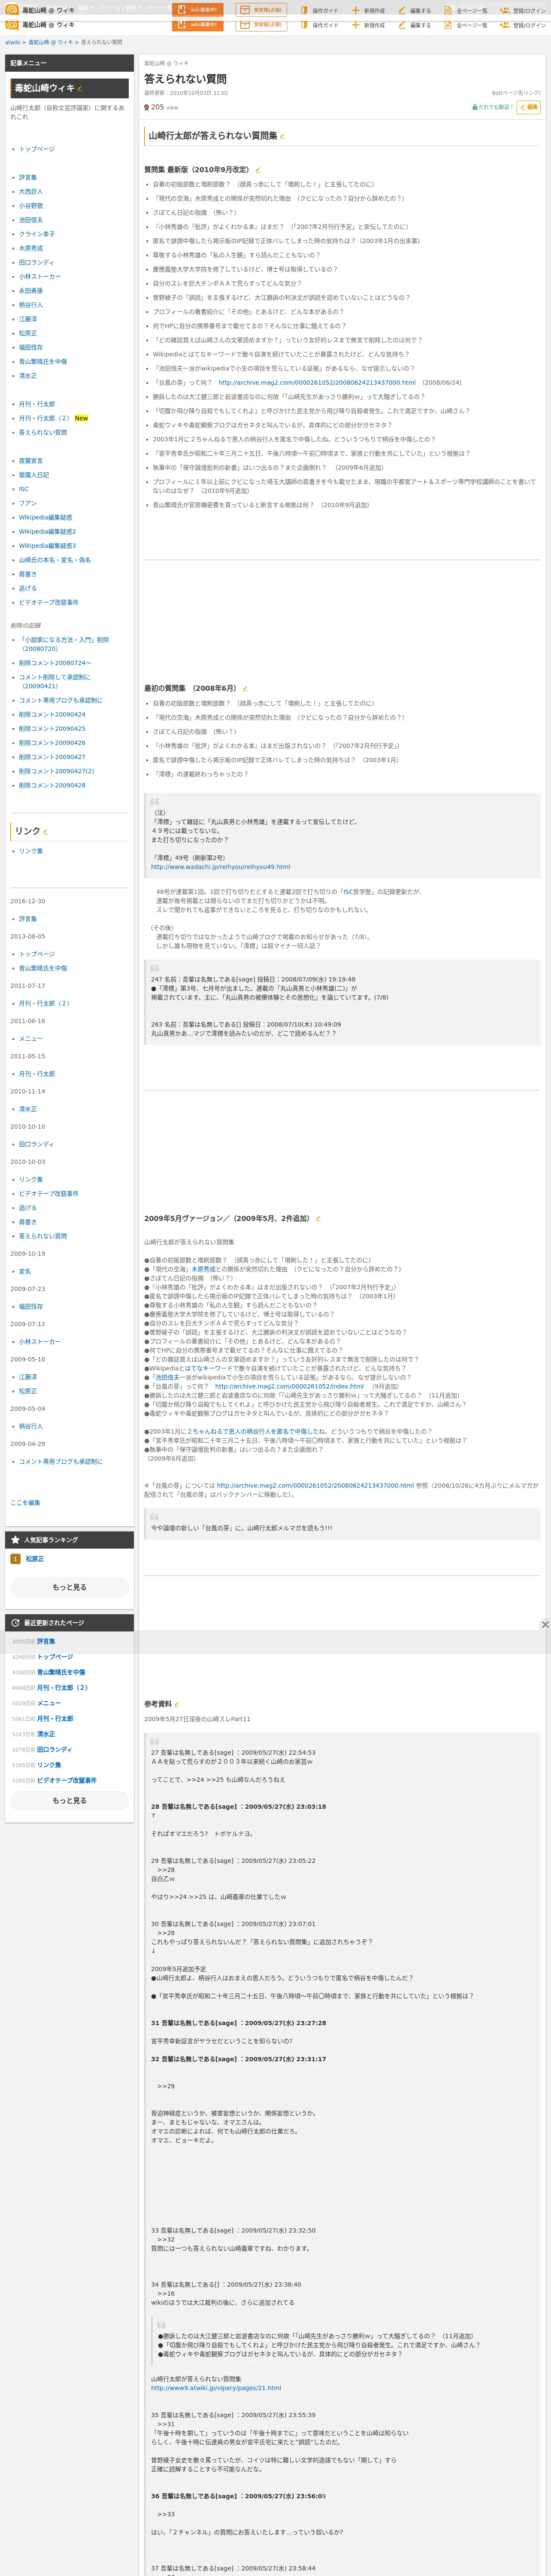Click the pencil icon next to リンク heading
This screenshot has height=2576, width=551.
45,831
